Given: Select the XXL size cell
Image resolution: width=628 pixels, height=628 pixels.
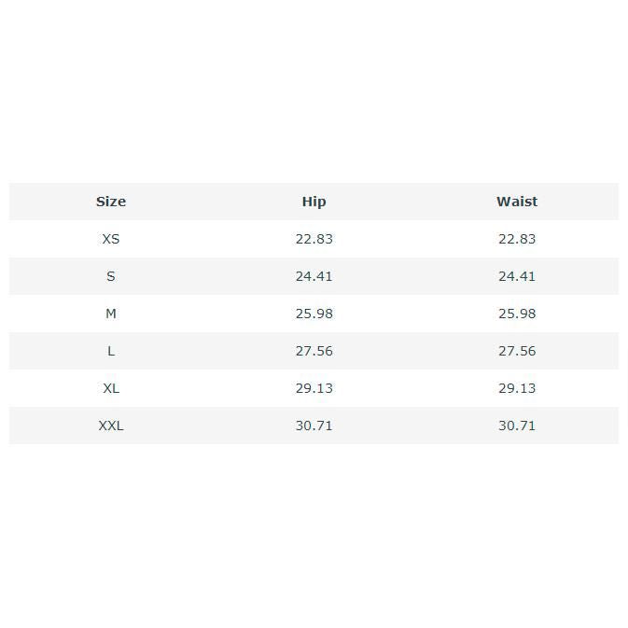Looking at the screenshot, I should click(110, 426).
